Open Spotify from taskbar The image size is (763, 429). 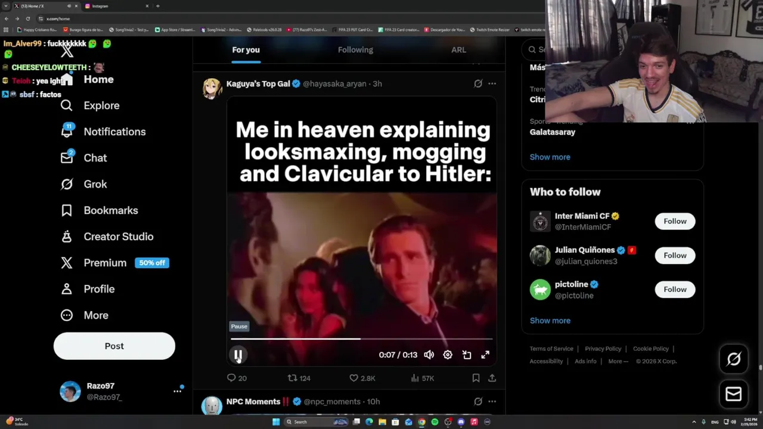pos(435,422)
